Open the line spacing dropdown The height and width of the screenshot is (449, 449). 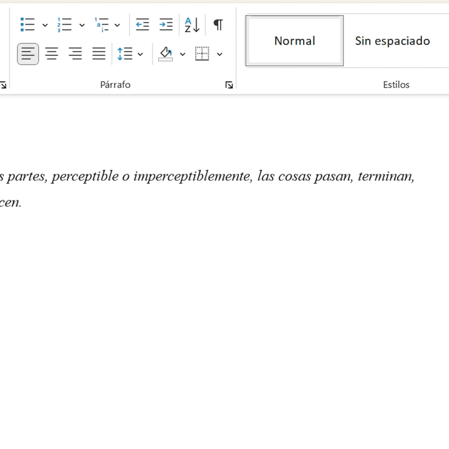point(139,54)
